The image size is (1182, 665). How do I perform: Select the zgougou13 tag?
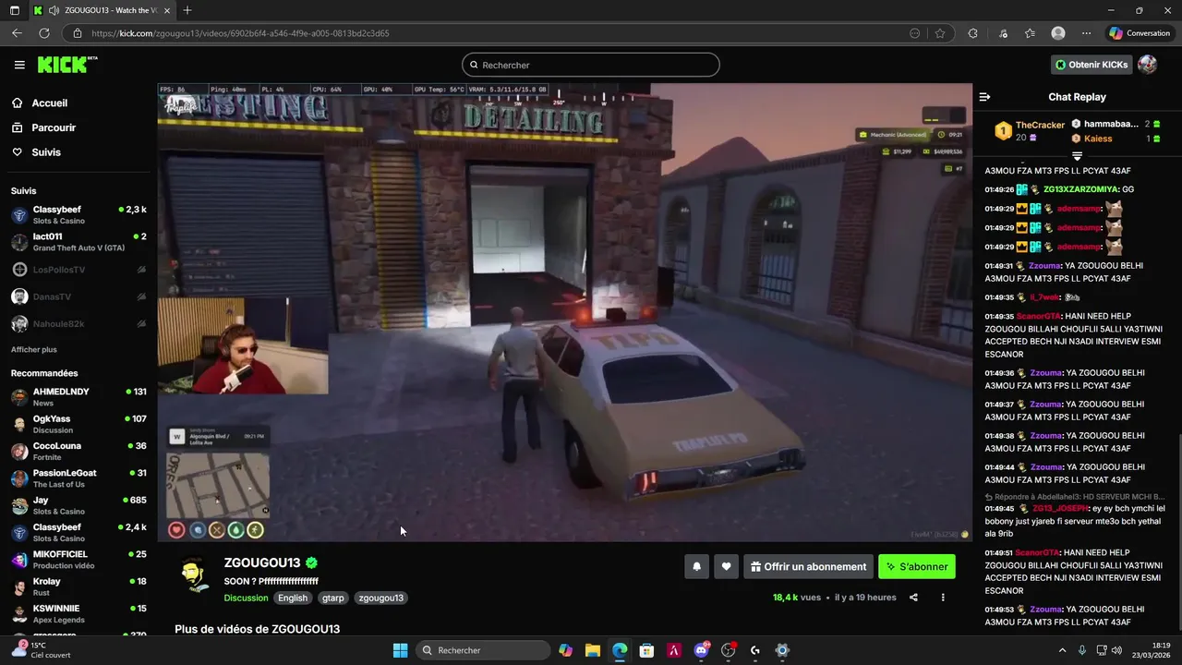click(x=381, y=598)
